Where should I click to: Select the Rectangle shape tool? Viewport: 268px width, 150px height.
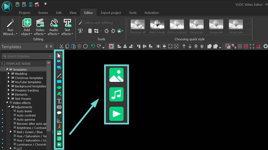59,82
